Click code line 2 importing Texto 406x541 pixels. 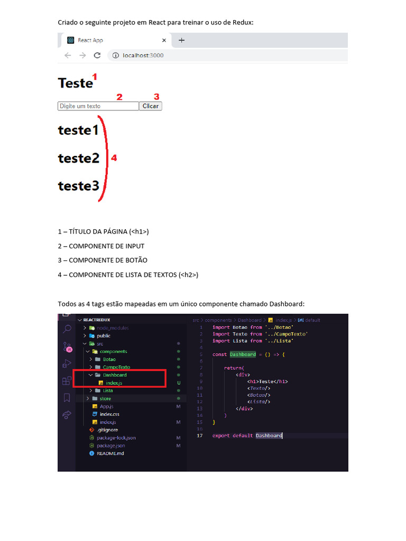point(260,334)
